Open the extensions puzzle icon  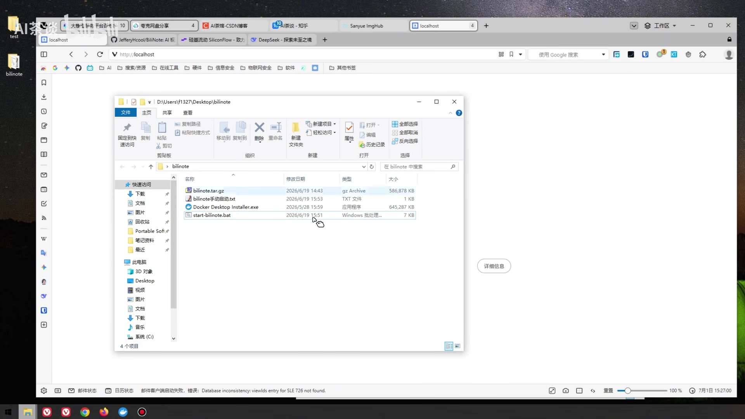coord(703,54)
